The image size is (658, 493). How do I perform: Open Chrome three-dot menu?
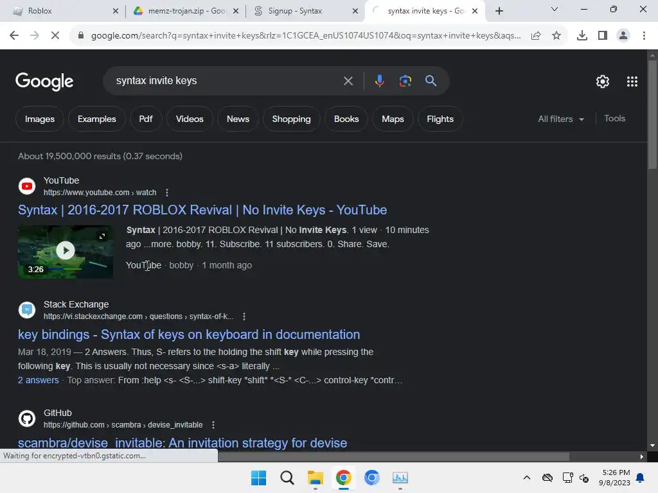[644, 36]
